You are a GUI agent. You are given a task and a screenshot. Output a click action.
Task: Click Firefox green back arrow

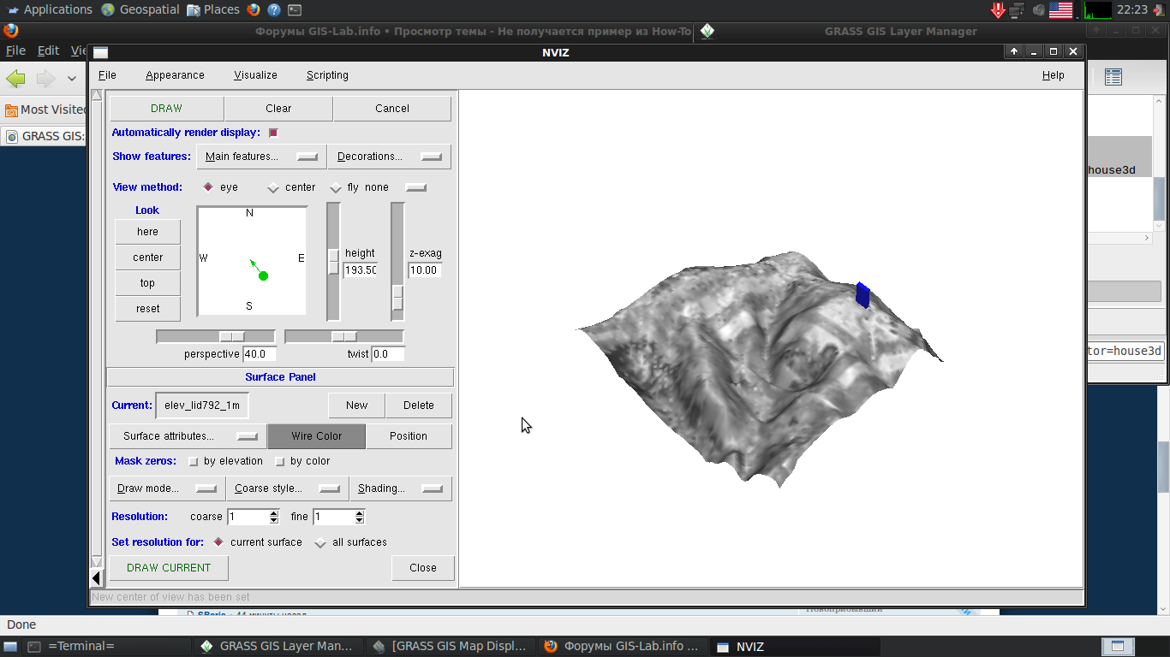(15, 79)
